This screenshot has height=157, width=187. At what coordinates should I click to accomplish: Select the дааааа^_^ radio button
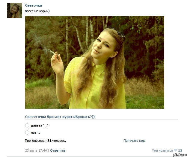pos(27,125)
